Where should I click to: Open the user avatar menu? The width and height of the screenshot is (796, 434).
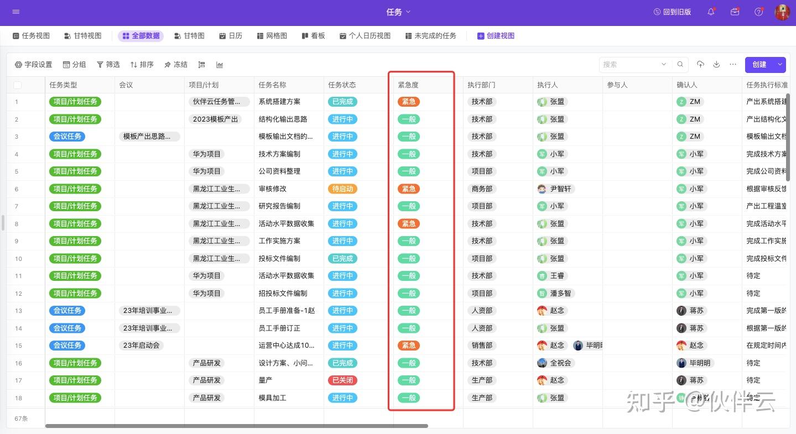tap(782, 12)
